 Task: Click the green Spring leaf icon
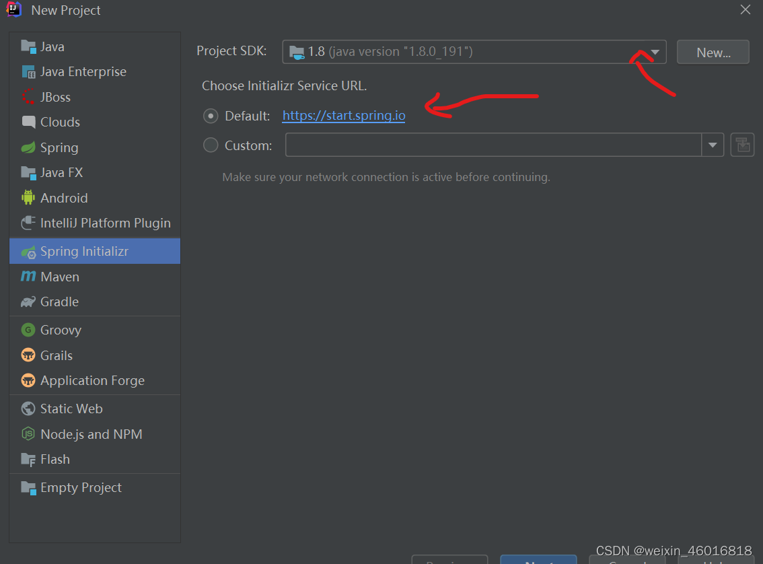pos(28,147)
